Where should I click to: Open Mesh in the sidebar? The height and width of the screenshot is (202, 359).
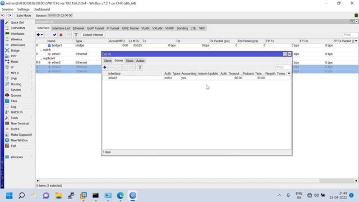click(14, 62)
